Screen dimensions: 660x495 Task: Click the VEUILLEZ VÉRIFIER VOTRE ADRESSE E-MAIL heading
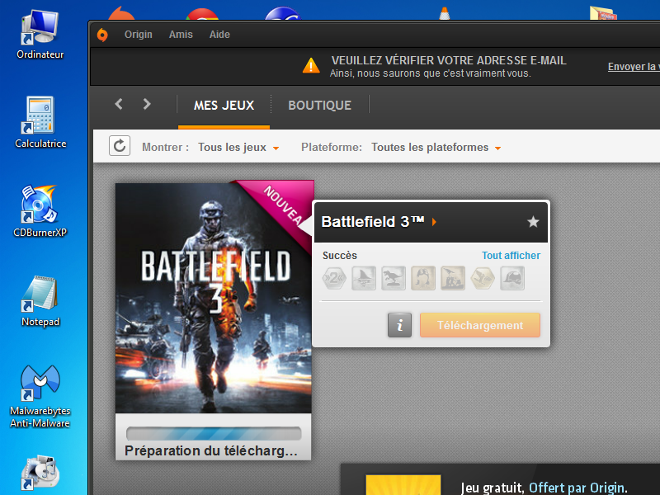[449, 60]
